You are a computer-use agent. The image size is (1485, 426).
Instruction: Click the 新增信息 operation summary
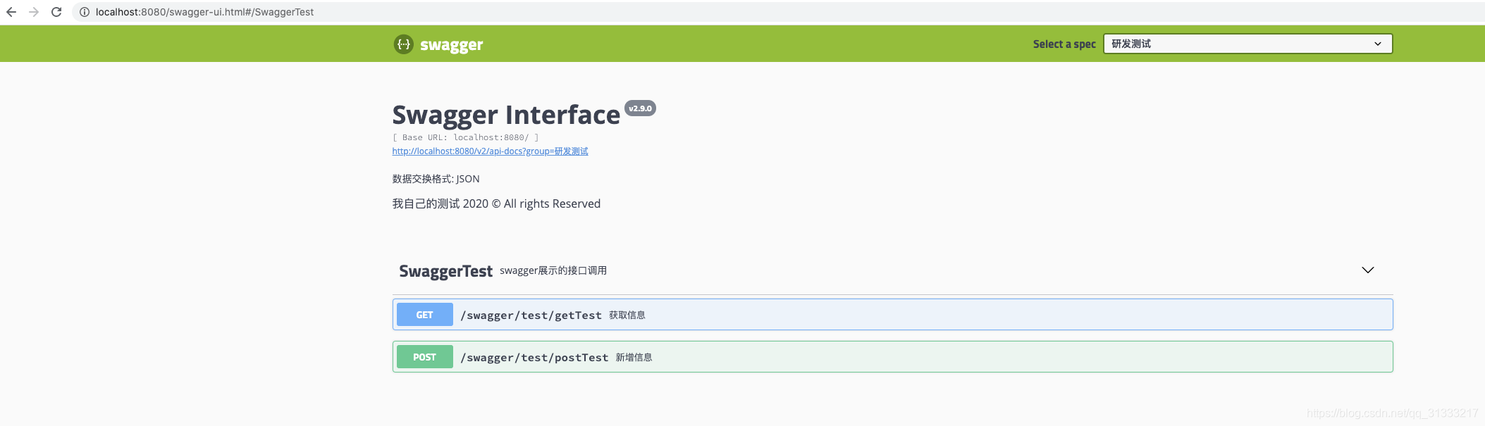[634, 358]
